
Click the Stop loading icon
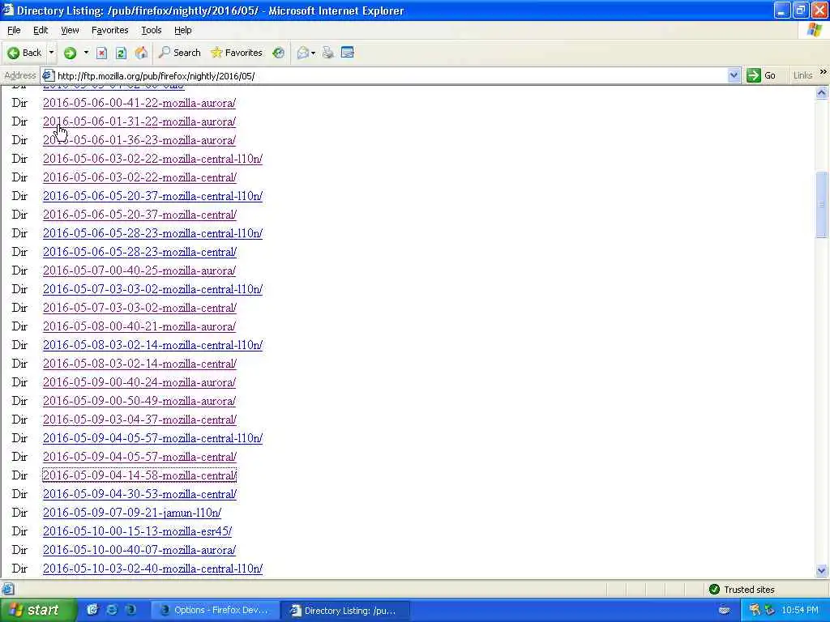[101, 53]
